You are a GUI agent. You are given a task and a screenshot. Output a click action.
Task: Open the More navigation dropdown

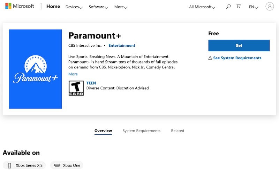coord(121,7)
